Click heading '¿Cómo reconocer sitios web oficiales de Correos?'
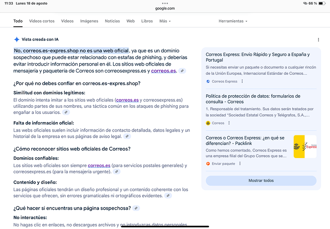The height and width of the screenshot is (229, 330). pos(72,149)
